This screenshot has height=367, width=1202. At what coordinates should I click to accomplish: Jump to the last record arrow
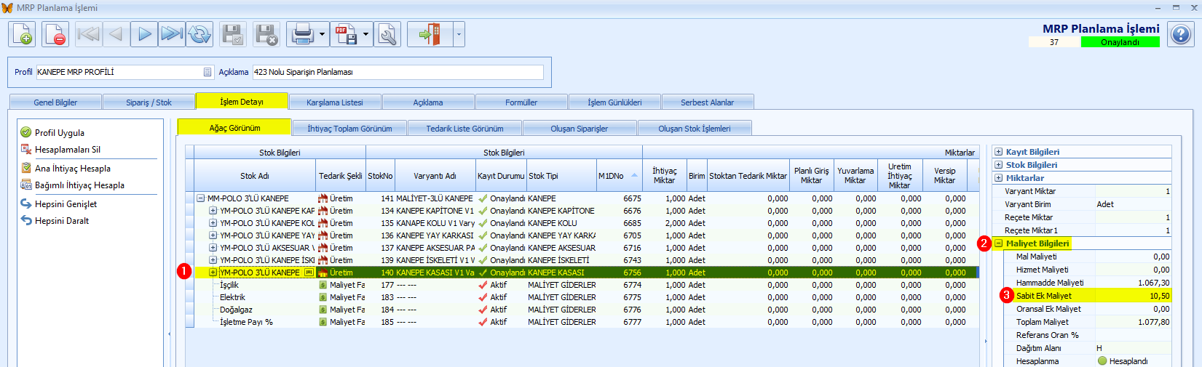[172, 34]
